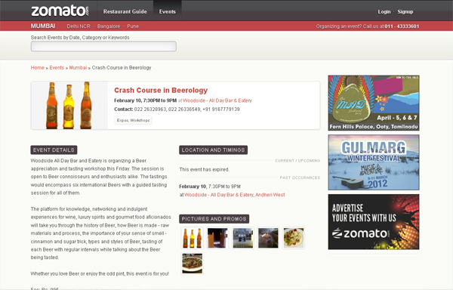Click Advertise Your Events With Us banner
Viewport: 453px width, 290px height.
tap(374, 222)
